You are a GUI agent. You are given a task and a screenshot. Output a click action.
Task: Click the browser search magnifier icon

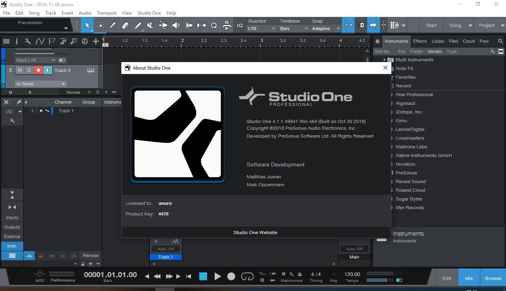pos(500,41)
